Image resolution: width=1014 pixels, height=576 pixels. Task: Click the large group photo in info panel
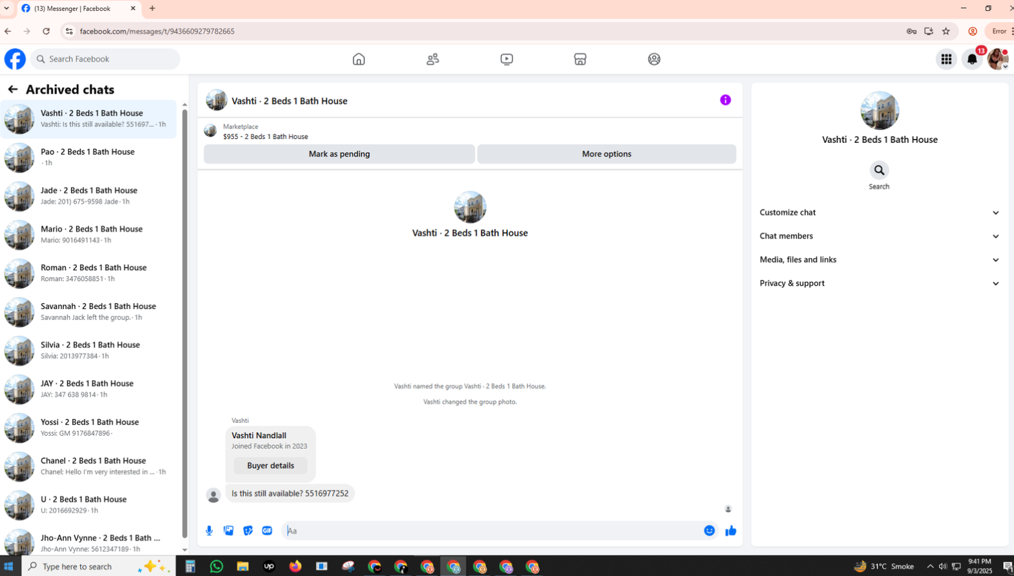click(880, 111)
